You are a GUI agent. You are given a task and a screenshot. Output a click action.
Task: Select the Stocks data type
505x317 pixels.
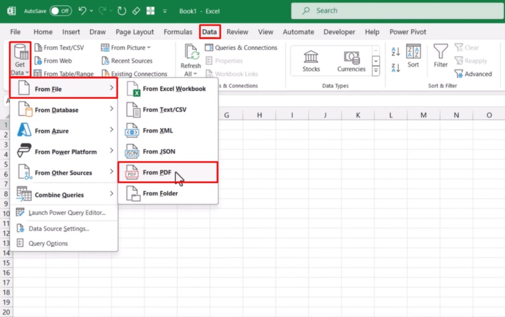pos(311,61)
